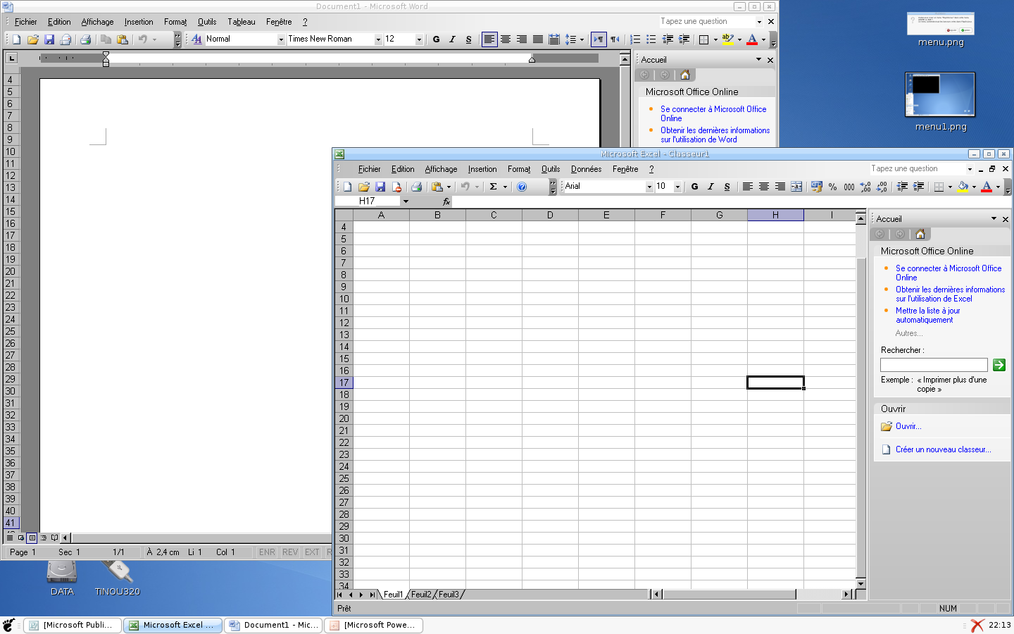
Task: Click the Excel Help question mark icon
Action: click(522, 187)
